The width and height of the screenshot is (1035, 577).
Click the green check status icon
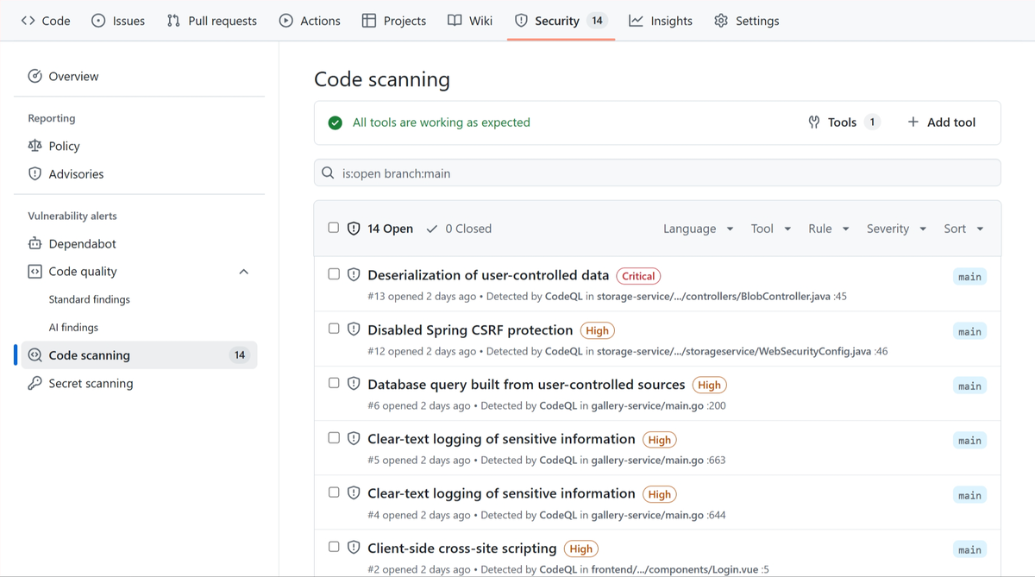coord(336,122)
